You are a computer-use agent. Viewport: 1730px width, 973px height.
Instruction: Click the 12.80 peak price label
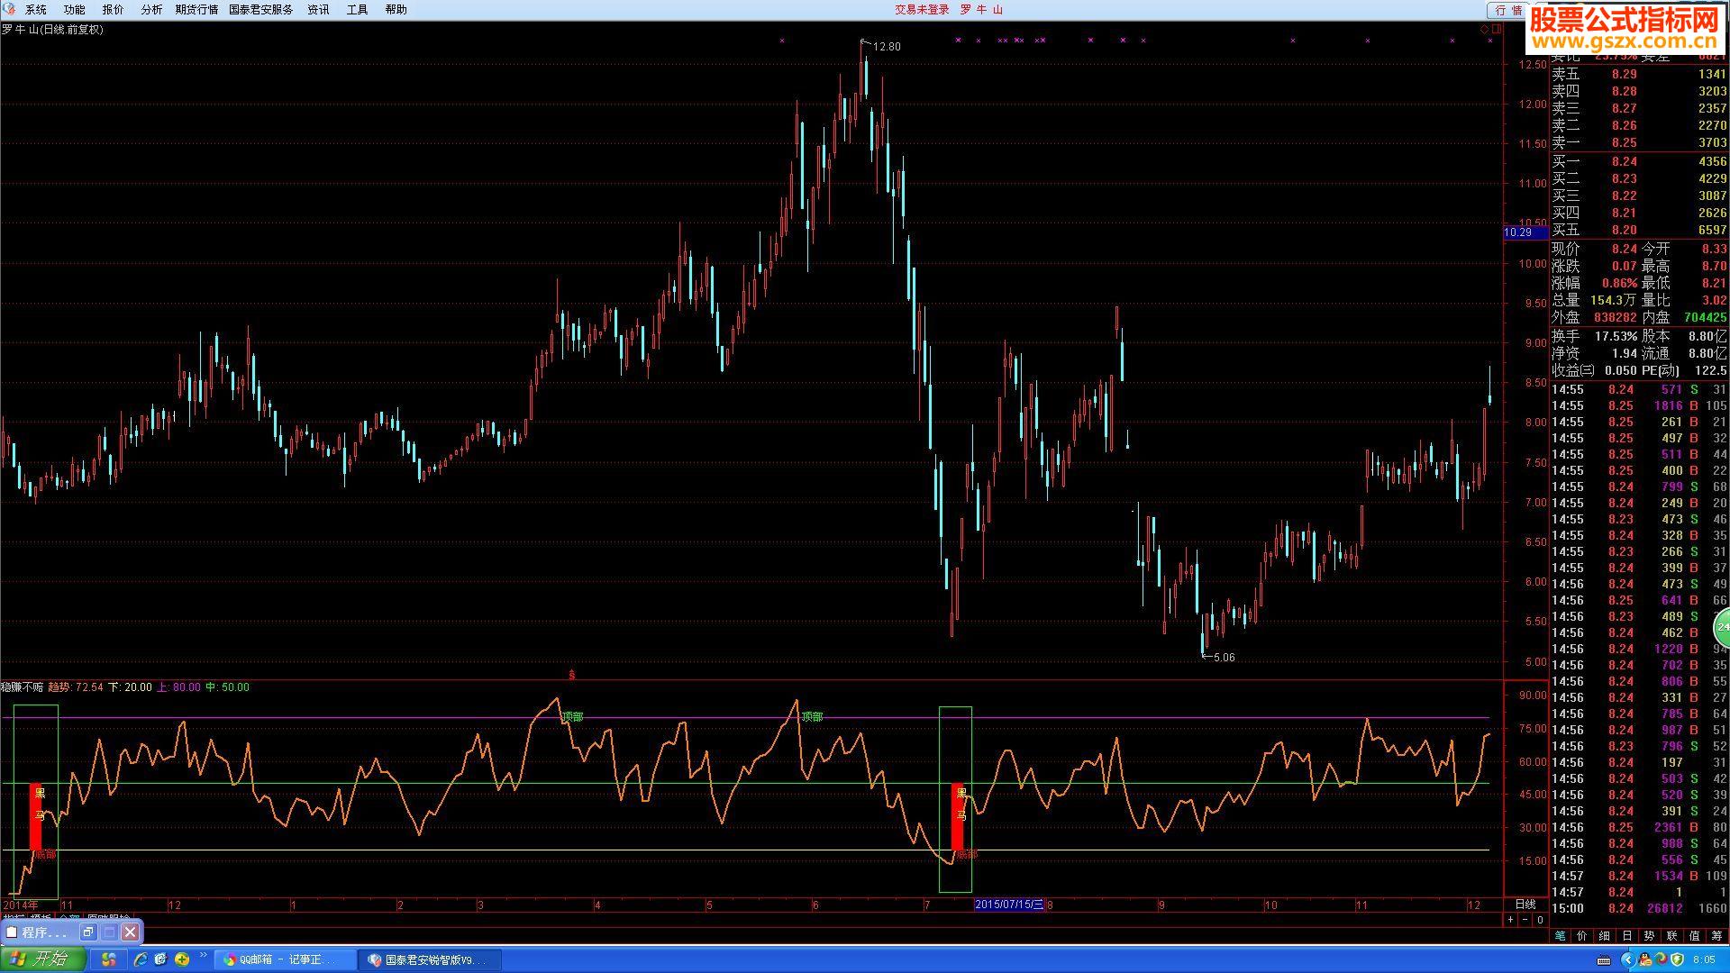887,47
